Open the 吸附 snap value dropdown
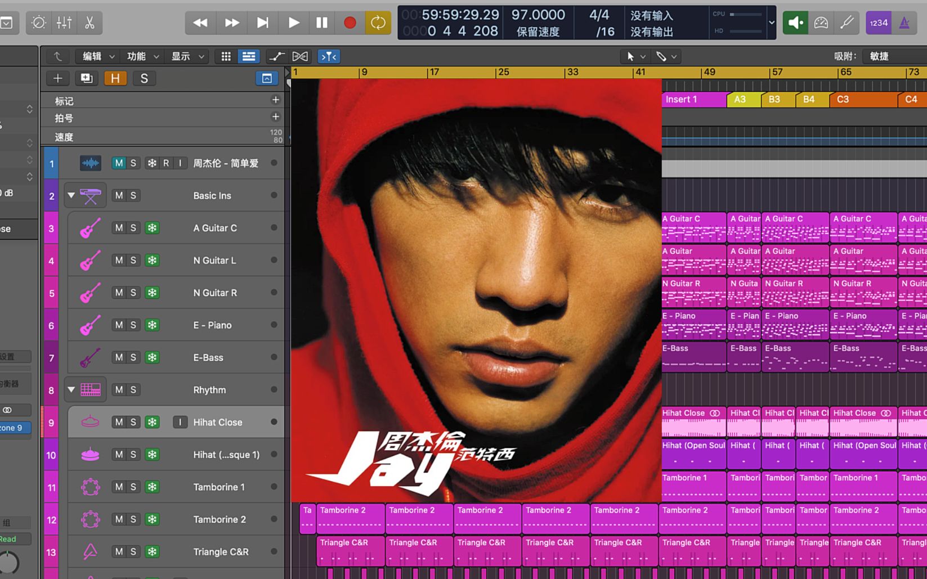The image size is (927, 579). tap(895, 56)
